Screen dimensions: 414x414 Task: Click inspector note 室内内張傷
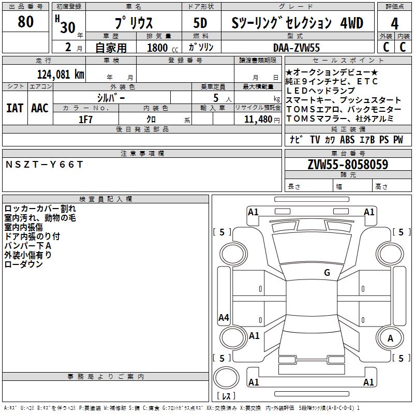click(23, 227)
